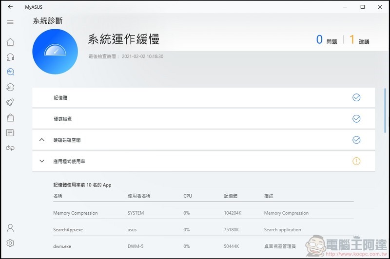This screenshot has width=390, height=259.
Task: Click the asus user cell
Action: (x=132, y=230)
